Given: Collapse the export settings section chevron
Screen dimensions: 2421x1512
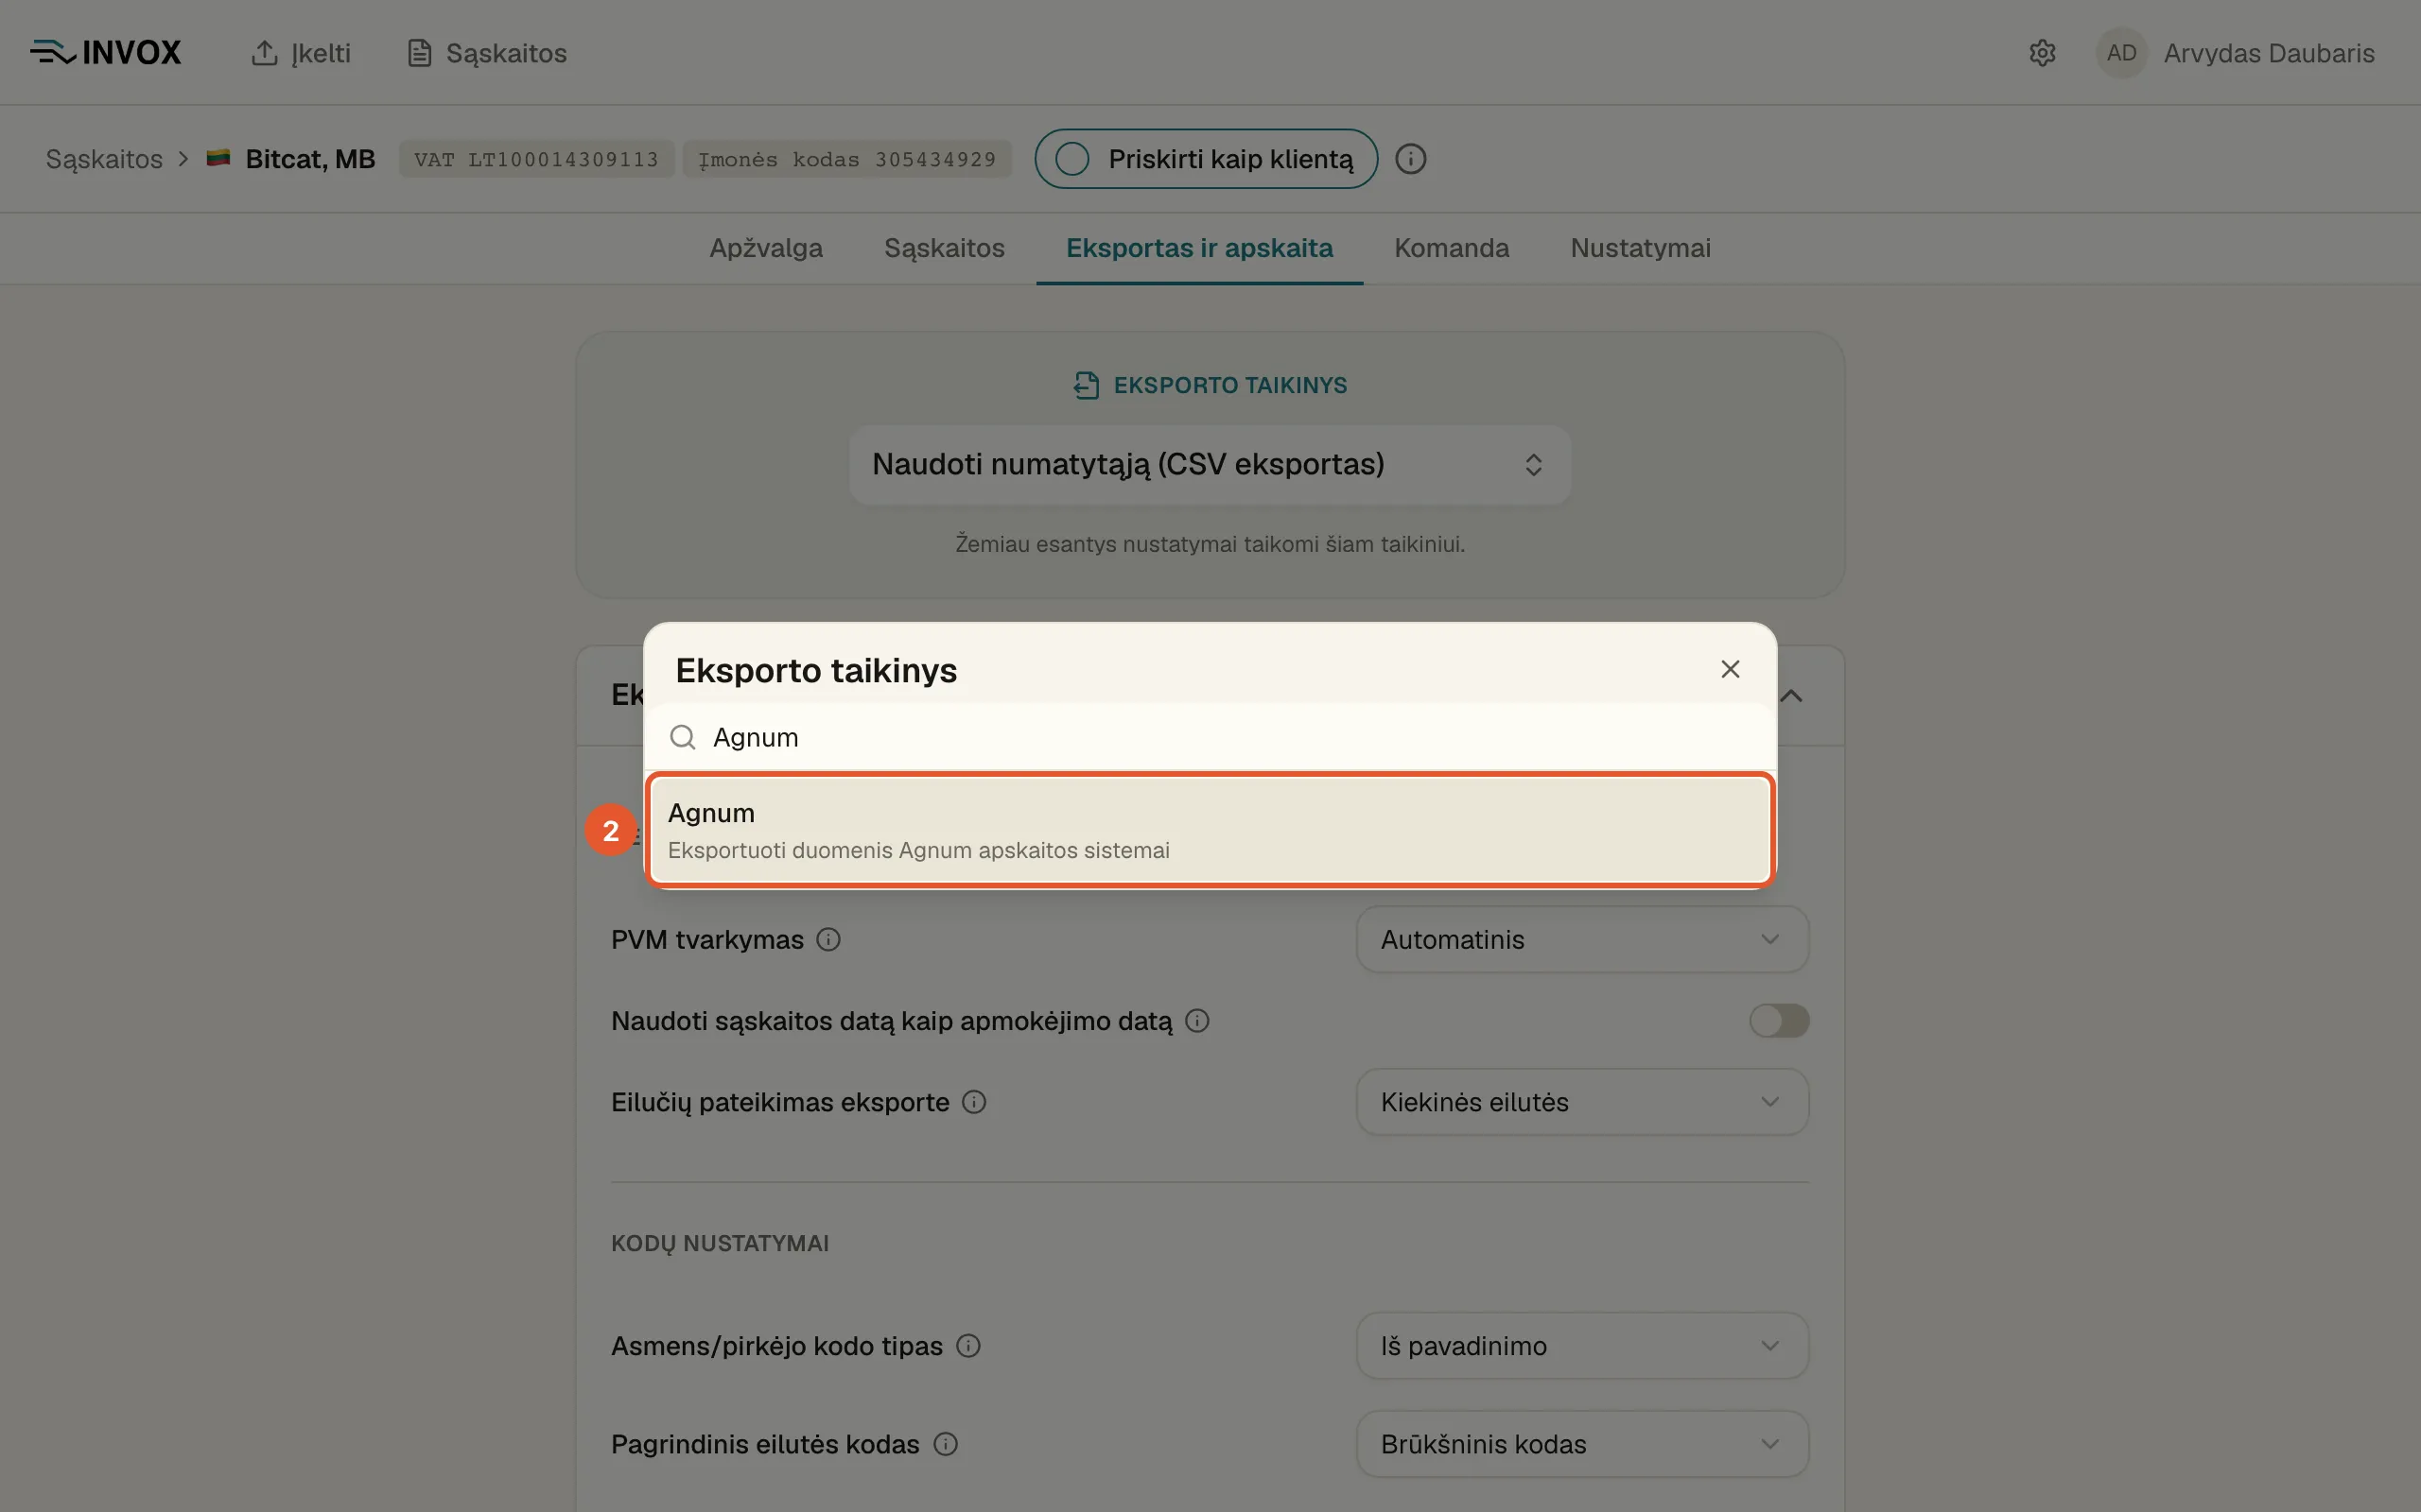Looking at the screenshot, I should click(1792, 696).
